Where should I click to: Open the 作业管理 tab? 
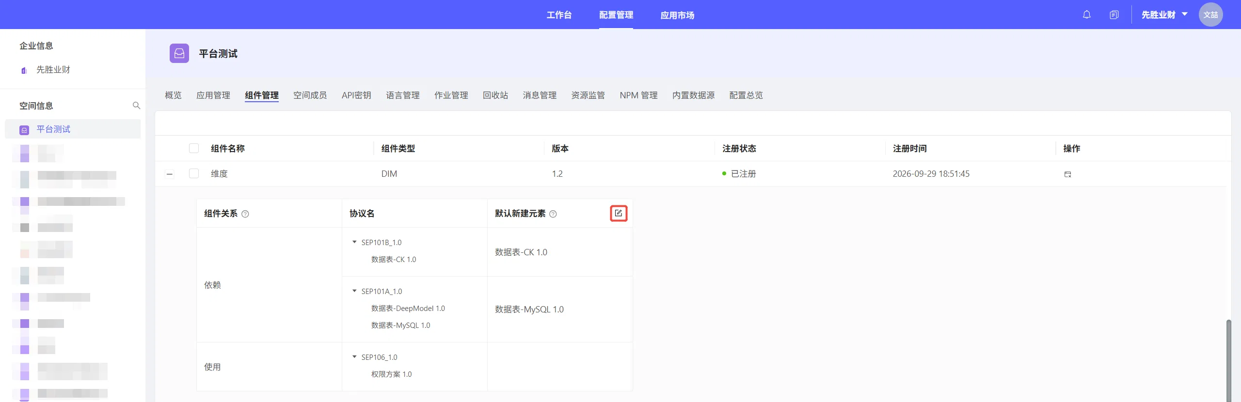(x=451, y=95)
